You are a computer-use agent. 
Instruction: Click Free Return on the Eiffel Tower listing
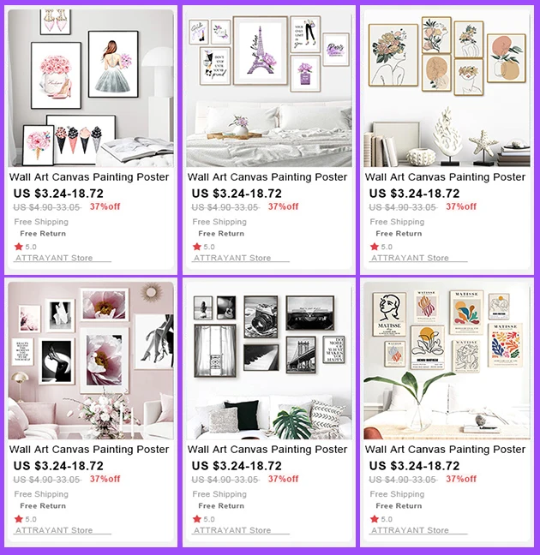point(221,234)
